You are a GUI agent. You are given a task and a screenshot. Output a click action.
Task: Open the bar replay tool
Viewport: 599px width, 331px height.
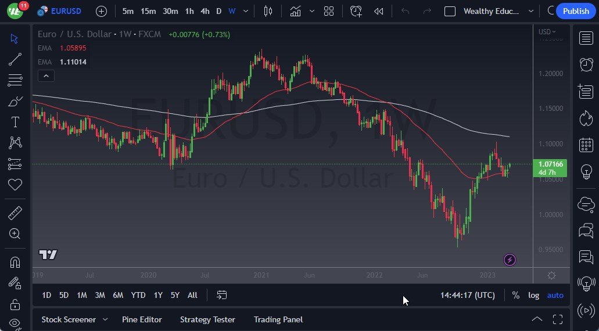tap(379, 11)
